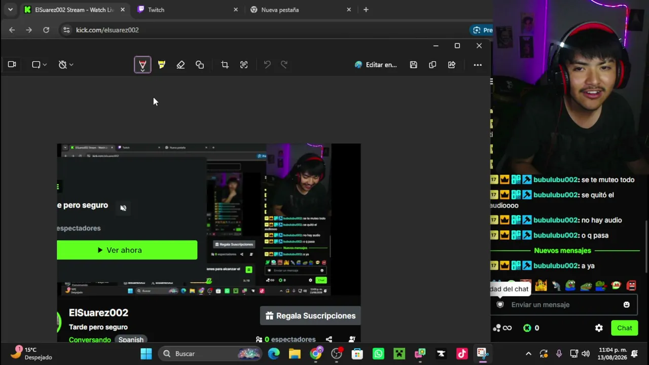Open chat settings gear
Viewport: 649px width, 365px height.
point(599,328)
